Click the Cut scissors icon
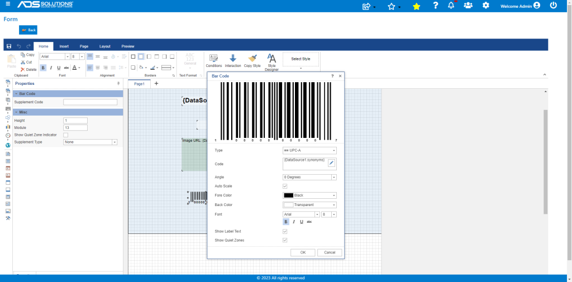 click(x=23, y=62)
